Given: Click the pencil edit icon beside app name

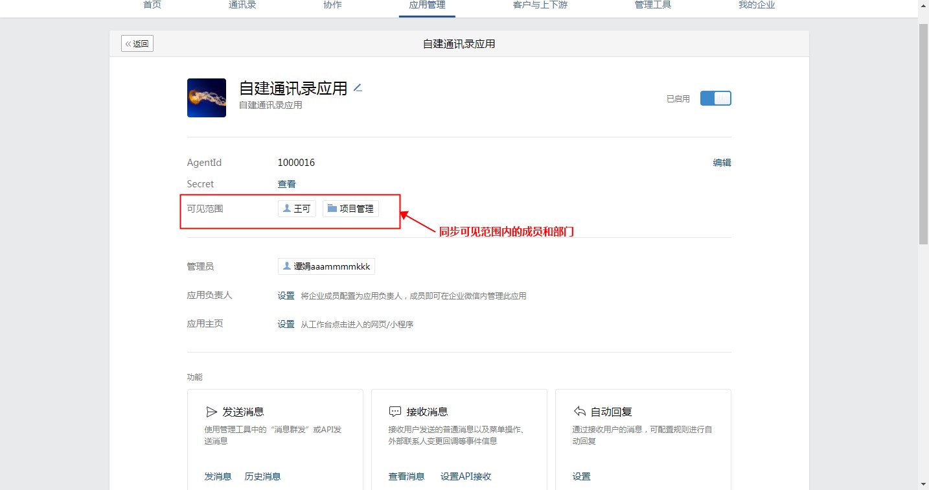Looking at the screenshot, I should (358, 88).
